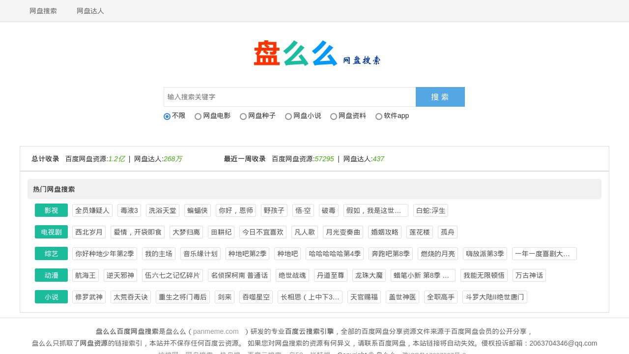Click the 燃烧的月亮 search tag
Screen dimensions: 629x354
[438, 254]
